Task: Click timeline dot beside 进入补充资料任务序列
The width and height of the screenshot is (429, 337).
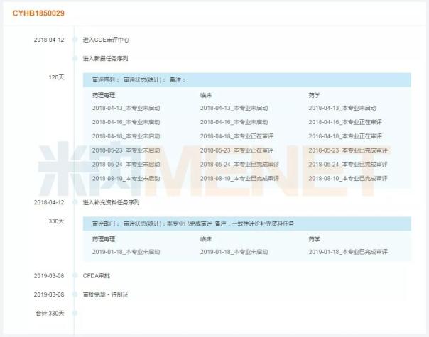Action: coord(75,202)
